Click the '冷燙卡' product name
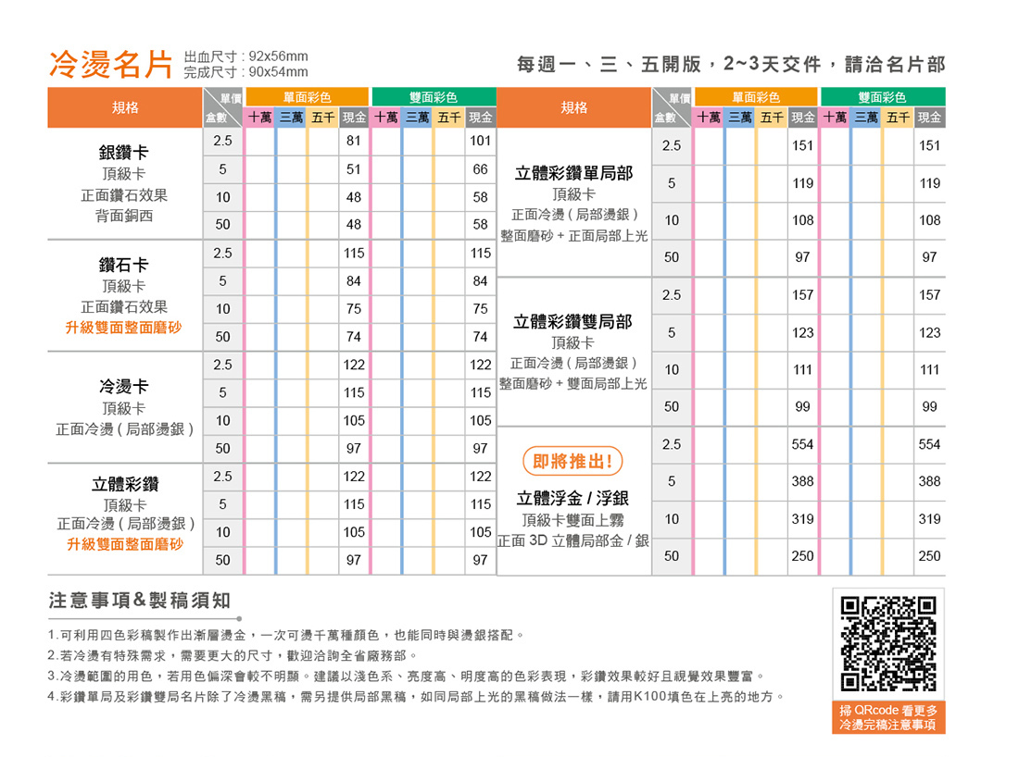The width and height of the screenshot is (1019, 757). [123, 387]
